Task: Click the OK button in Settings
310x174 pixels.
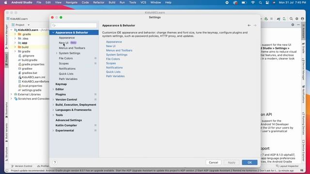Action: click(250, 162)
